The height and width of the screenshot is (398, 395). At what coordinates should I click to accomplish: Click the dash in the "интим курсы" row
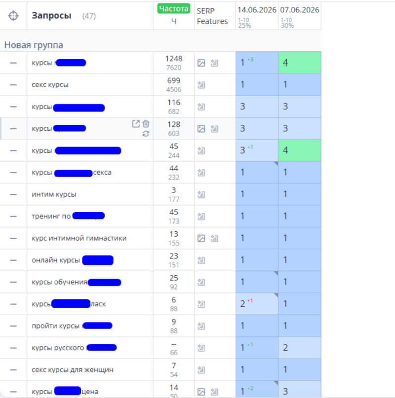point(13,194)
